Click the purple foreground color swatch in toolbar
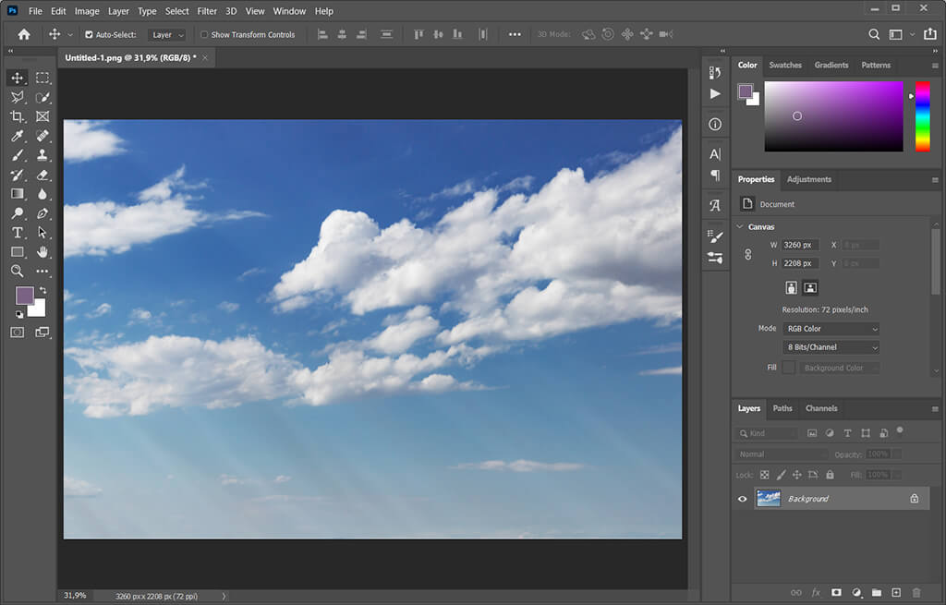The image size is (946, 605). 24,295
